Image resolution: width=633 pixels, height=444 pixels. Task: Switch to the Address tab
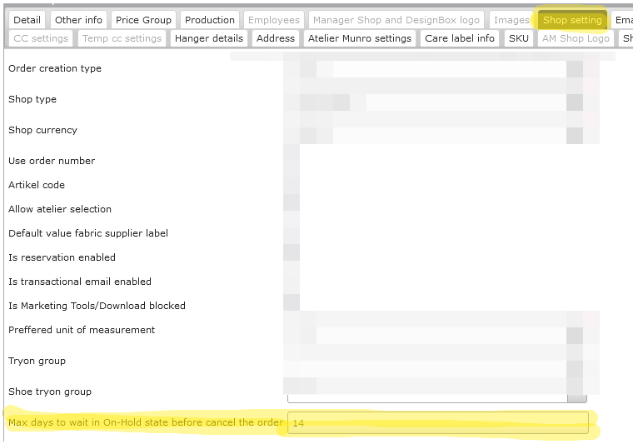[x=276, y=38]
